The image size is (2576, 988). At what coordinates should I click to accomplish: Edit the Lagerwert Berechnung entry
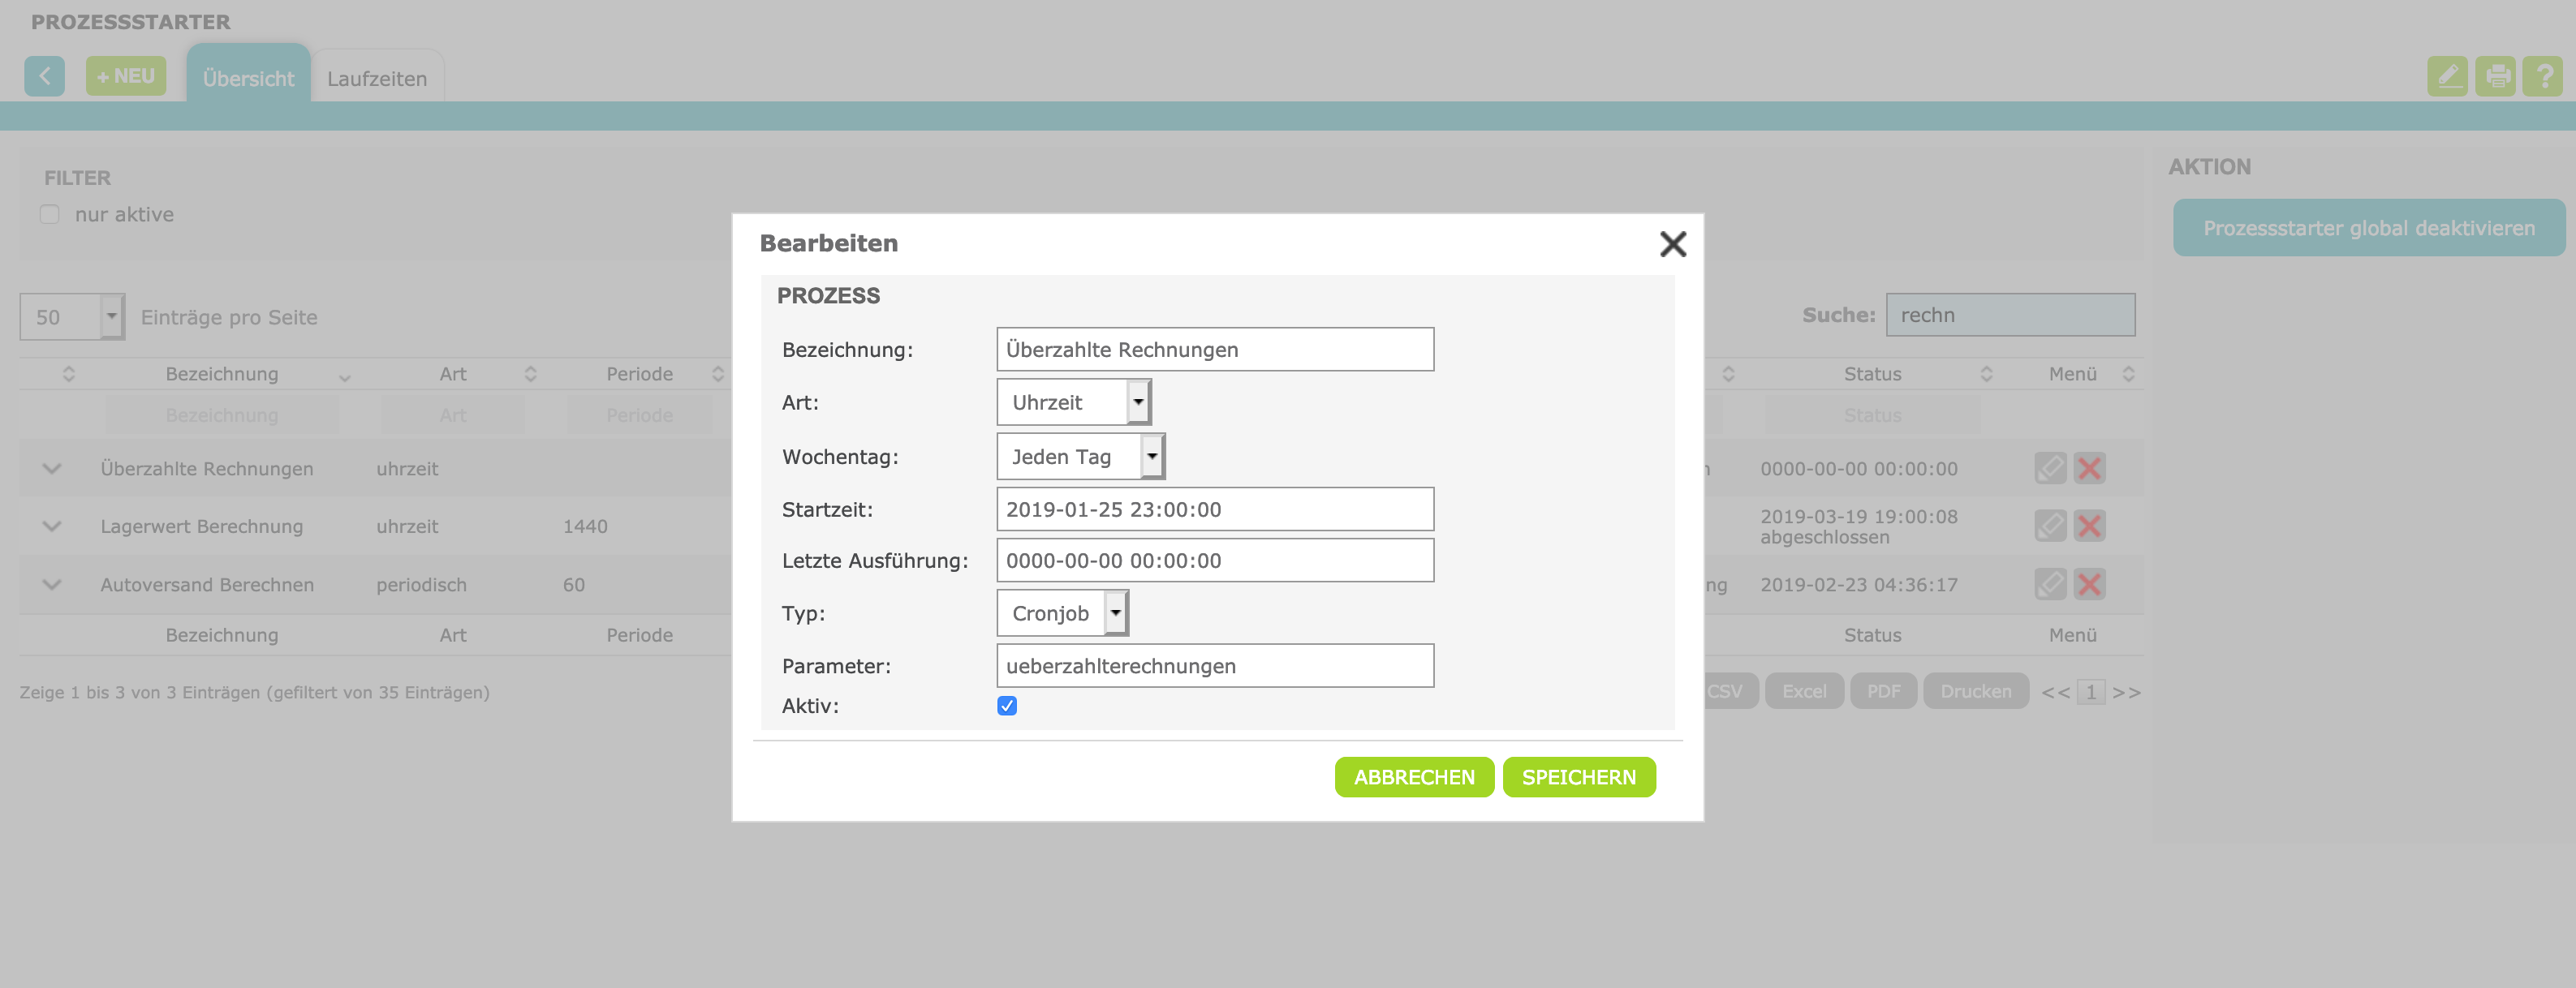pos(2049,526)
